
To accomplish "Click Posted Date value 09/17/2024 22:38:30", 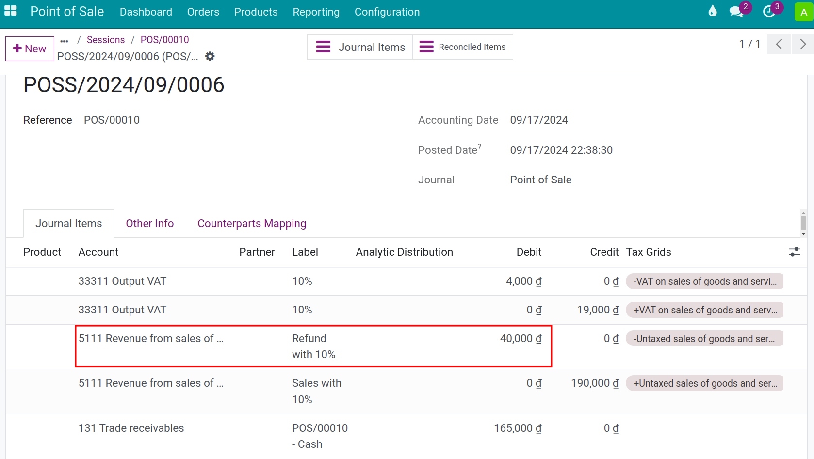I will (561, 150).
